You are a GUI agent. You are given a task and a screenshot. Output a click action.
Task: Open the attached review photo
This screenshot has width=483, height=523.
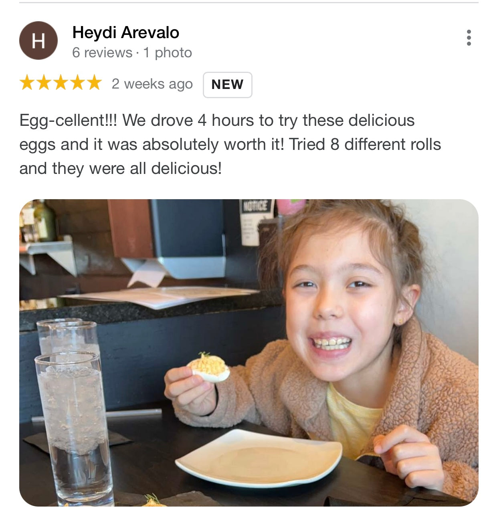coord(249,353)
